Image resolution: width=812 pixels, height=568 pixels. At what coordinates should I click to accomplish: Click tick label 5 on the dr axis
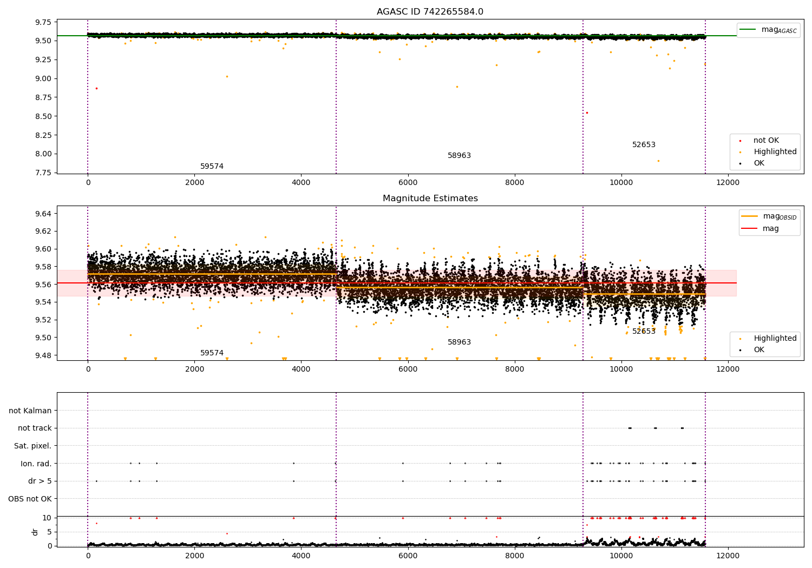49,532
